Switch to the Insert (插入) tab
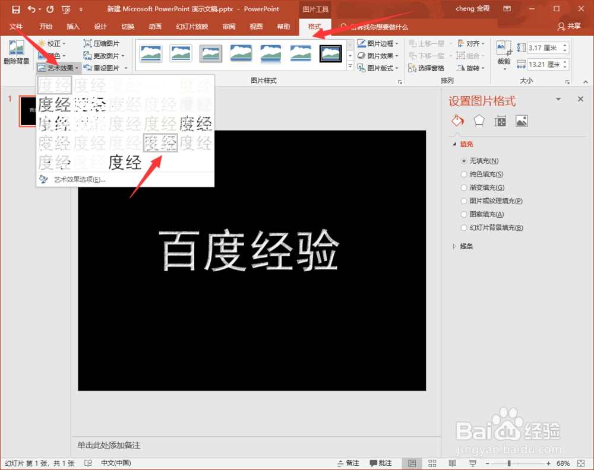The height and width of the screenshot is (470, 594). [x=72, y=27]
